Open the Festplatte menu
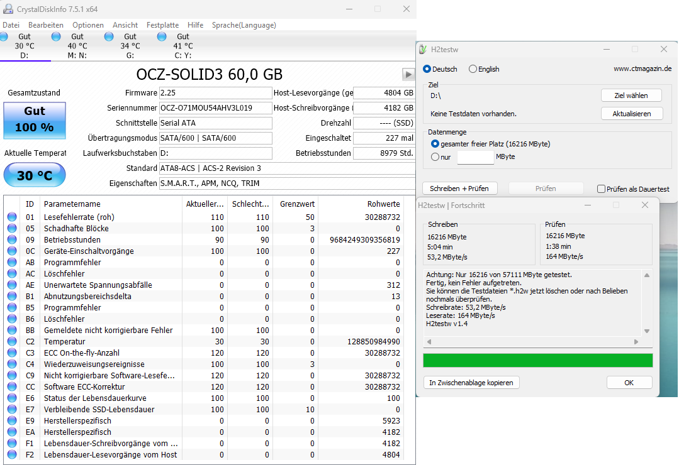 coord(162,25)
